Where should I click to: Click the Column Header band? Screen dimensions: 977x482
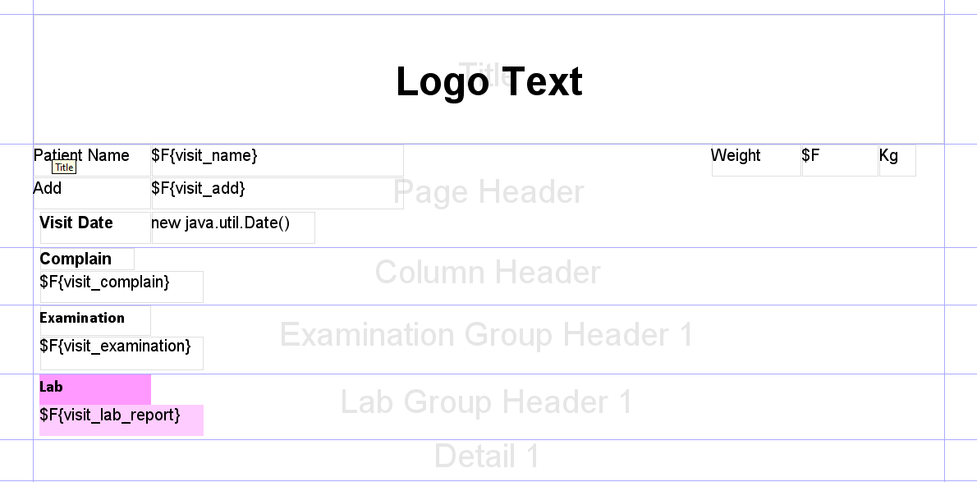(x=489, y=273)
